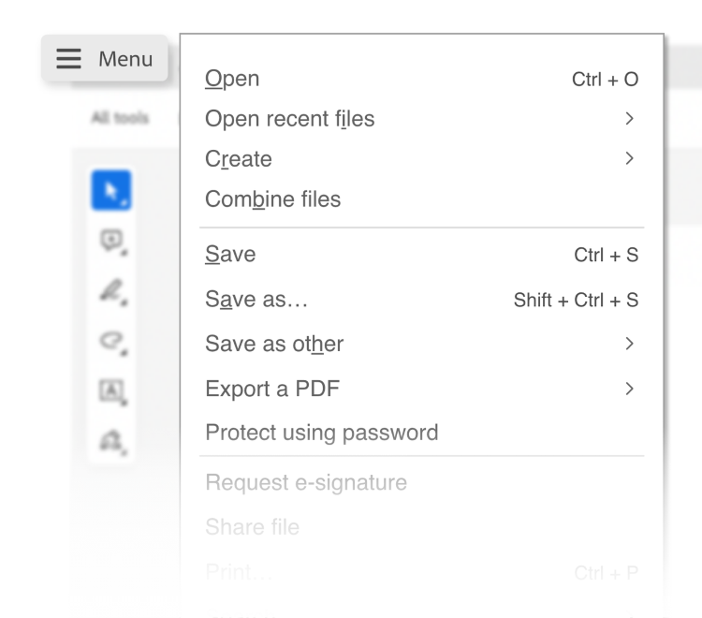Expand the Save as other submenu

[274, 344]
